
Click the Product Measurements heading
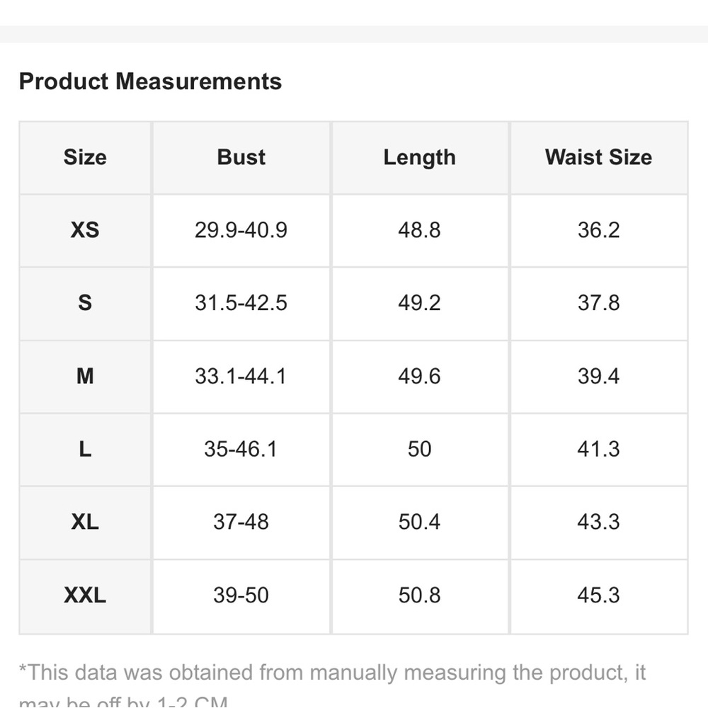point(150,81)
